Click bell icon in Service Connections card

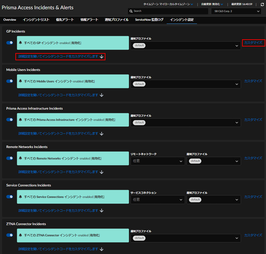point(20,197)
